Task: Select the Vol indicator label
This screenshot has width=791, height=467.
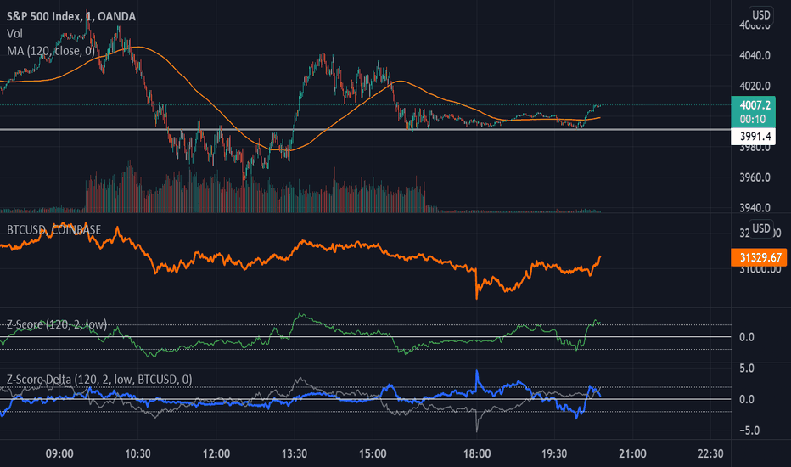Action: point(14,34)
